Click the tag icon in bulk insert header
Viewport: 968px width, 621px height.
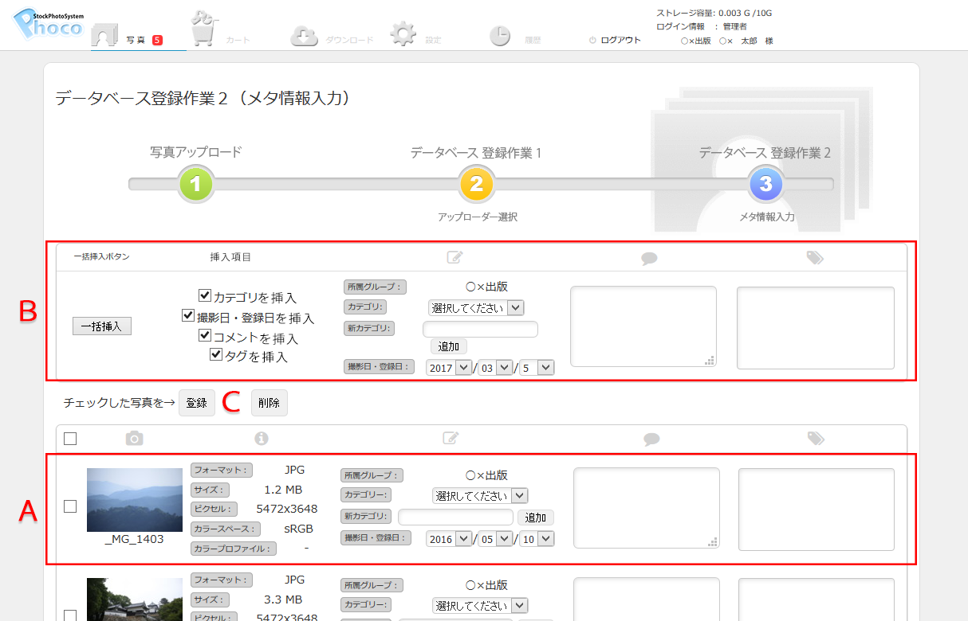pyautogui.click(x=815, y=258)
